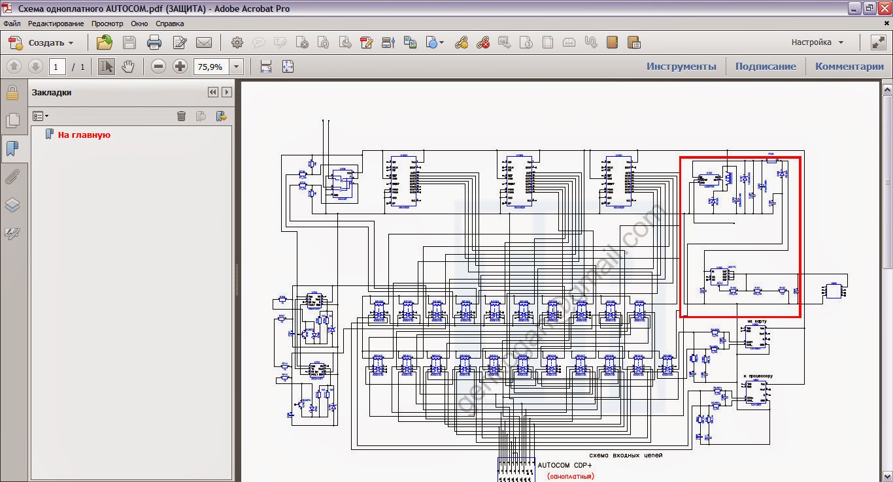Open the Layers panel in sidebar
893x482 pixels.
point(12,205)
